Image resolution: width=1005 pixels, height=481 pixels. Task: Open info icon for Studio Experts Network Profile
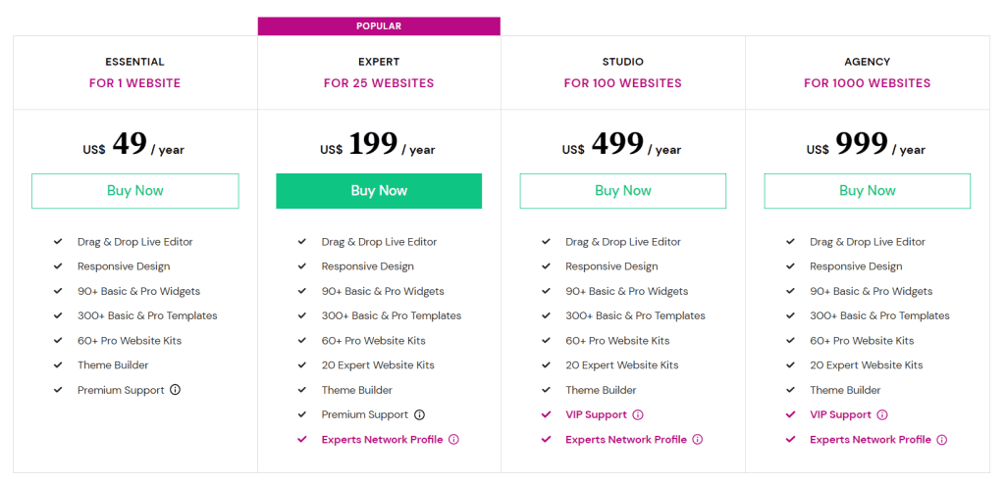[x=698, y=440]
